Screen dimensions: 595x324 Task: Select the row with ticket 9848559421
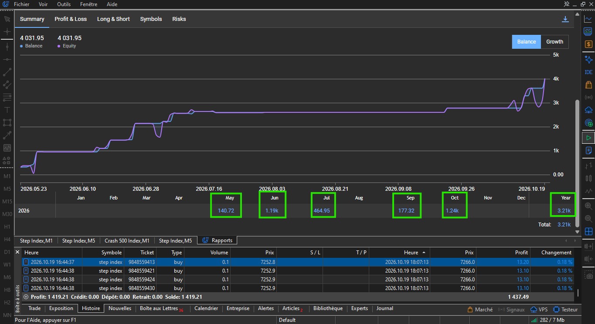(x=298, y=271)
